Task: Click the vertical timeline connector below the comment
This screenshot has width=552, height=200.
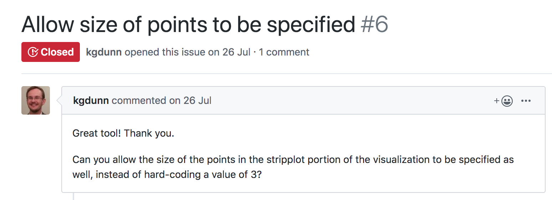Action: pyautogui.click(x=74, y=196)
